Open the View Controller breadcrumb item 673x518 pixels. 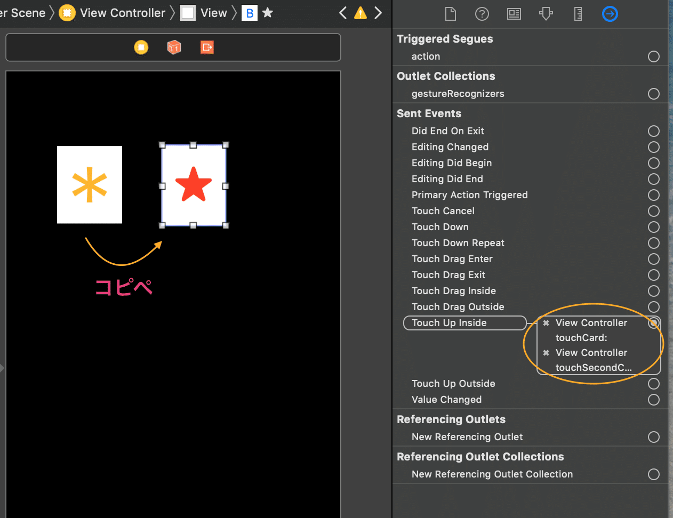coord(113,13)
